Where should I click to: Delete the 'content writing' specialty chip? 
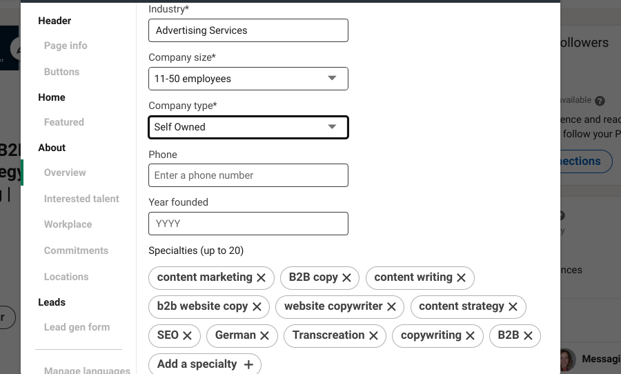click(461, 277)
